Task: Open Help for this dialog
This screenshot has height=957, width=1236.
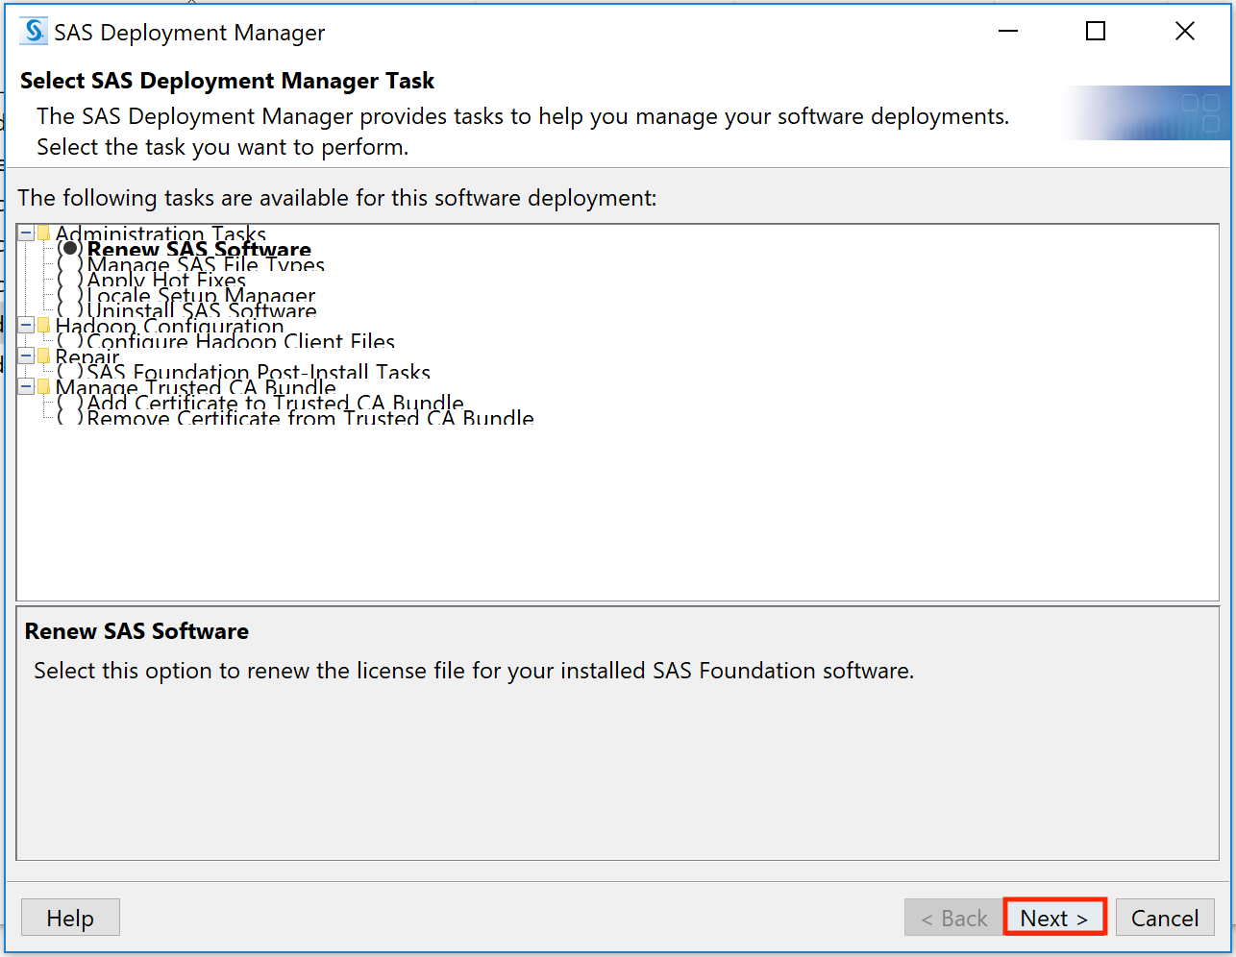Action: (70, 917)
